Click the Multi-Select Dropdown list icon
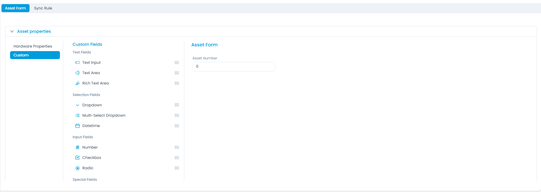The image size is (541, 192). tap(77, 115)
